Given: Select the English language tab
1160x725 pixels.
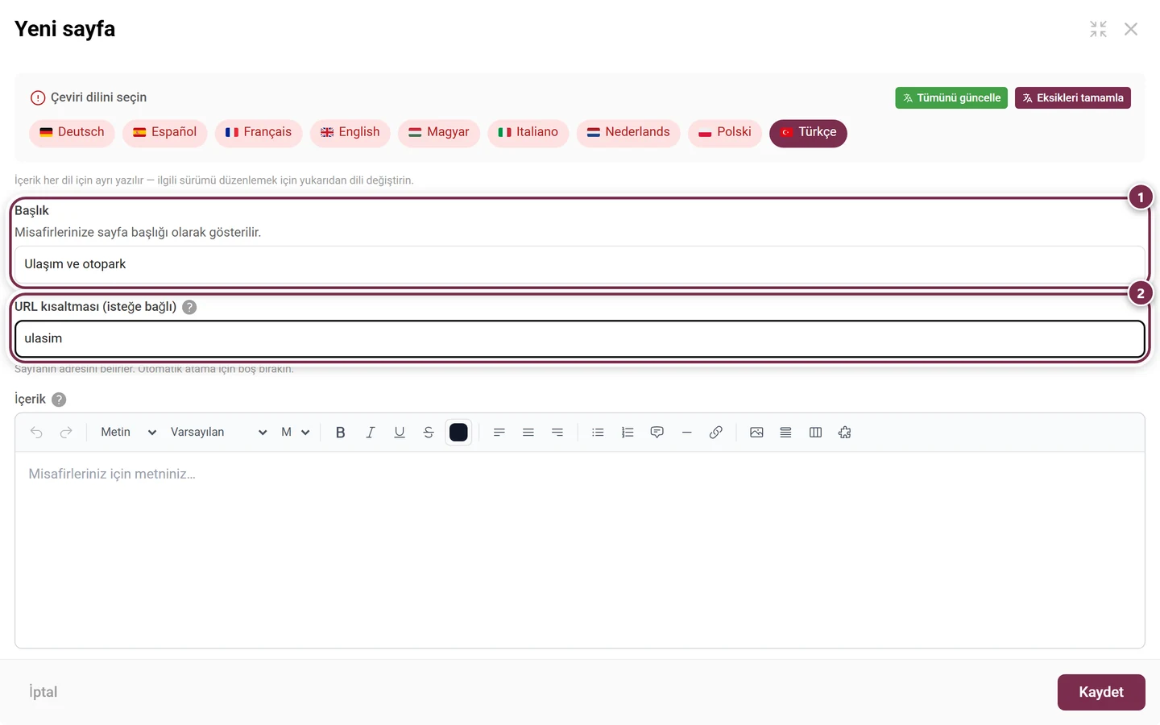Looking at the screenshot, I should point(350,132).
